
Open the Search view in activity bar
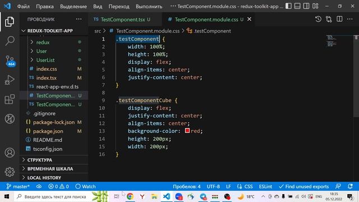pos(10,41)
